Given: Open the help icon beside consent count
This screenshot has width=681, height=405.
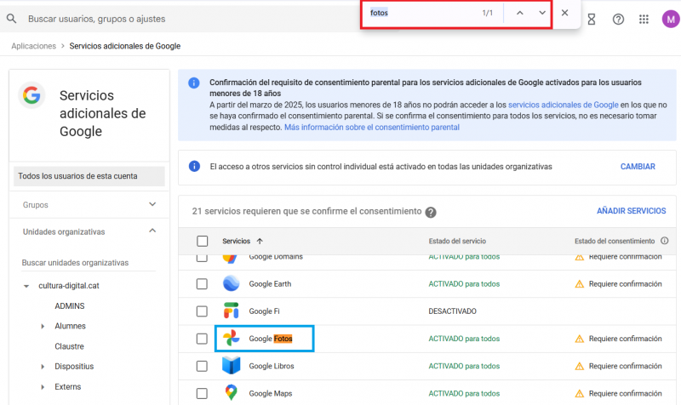Looking at the screenshot, I should [x=431, y=212].
